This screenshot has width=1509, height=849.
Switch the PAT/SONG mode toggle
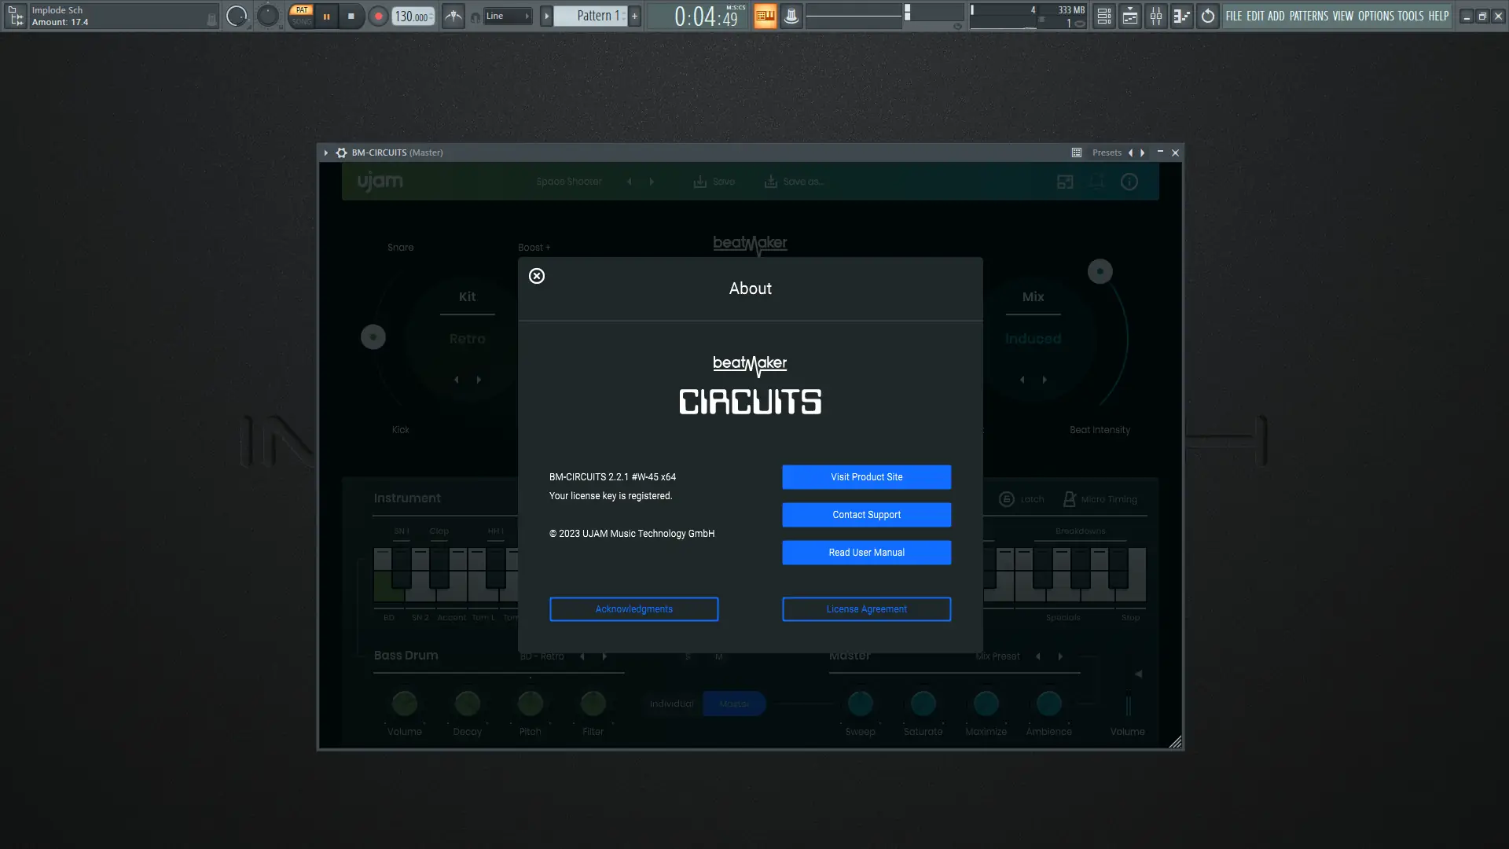pyautogui.click(x=302, y=16)
